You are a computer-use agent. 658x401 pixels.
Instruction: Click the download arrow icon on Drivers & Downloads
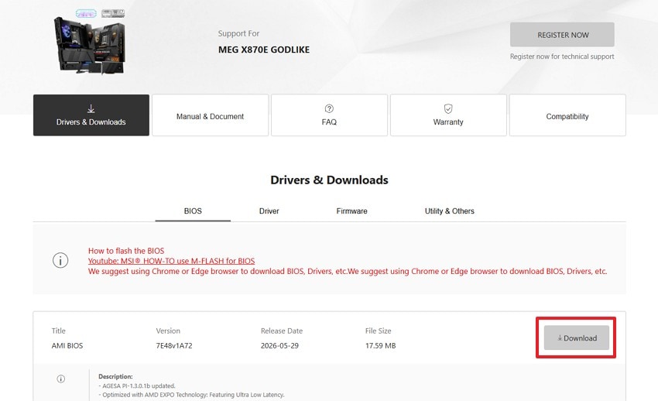click(91, 109)
